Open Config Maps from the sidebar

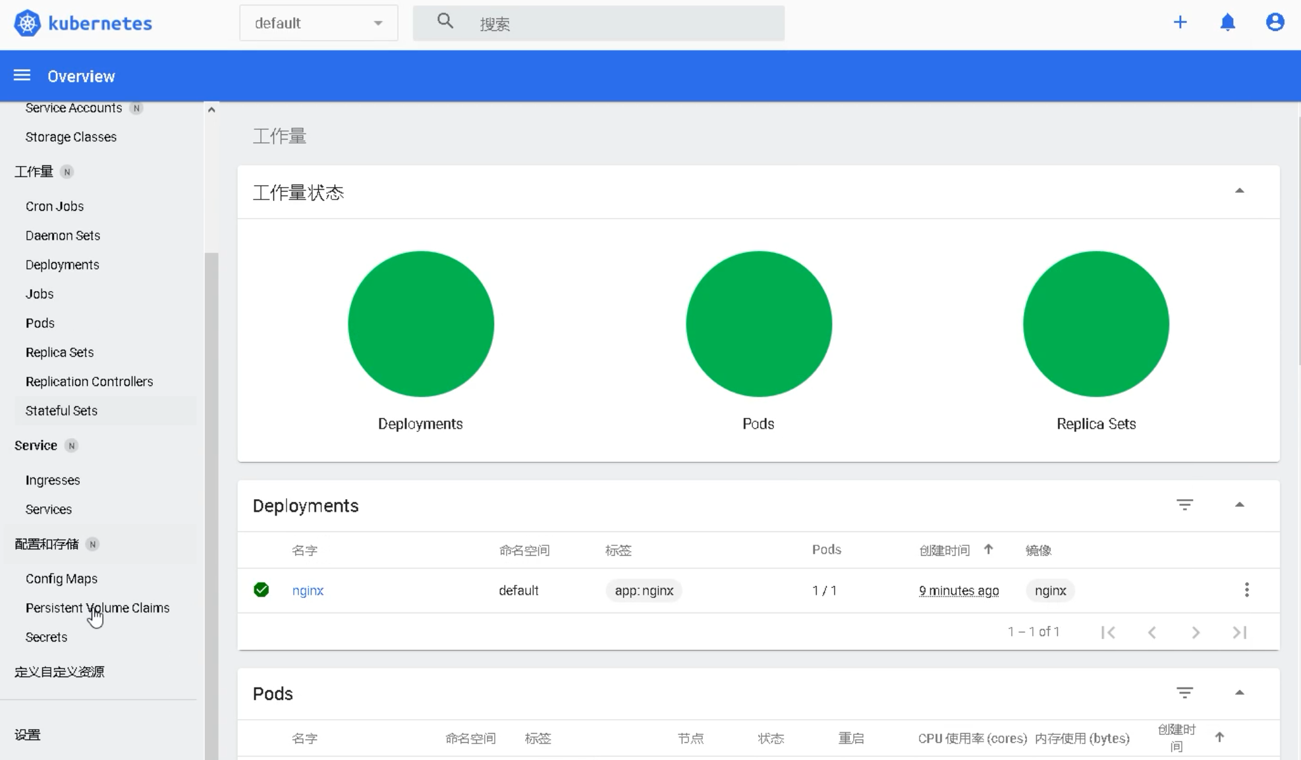62,578
